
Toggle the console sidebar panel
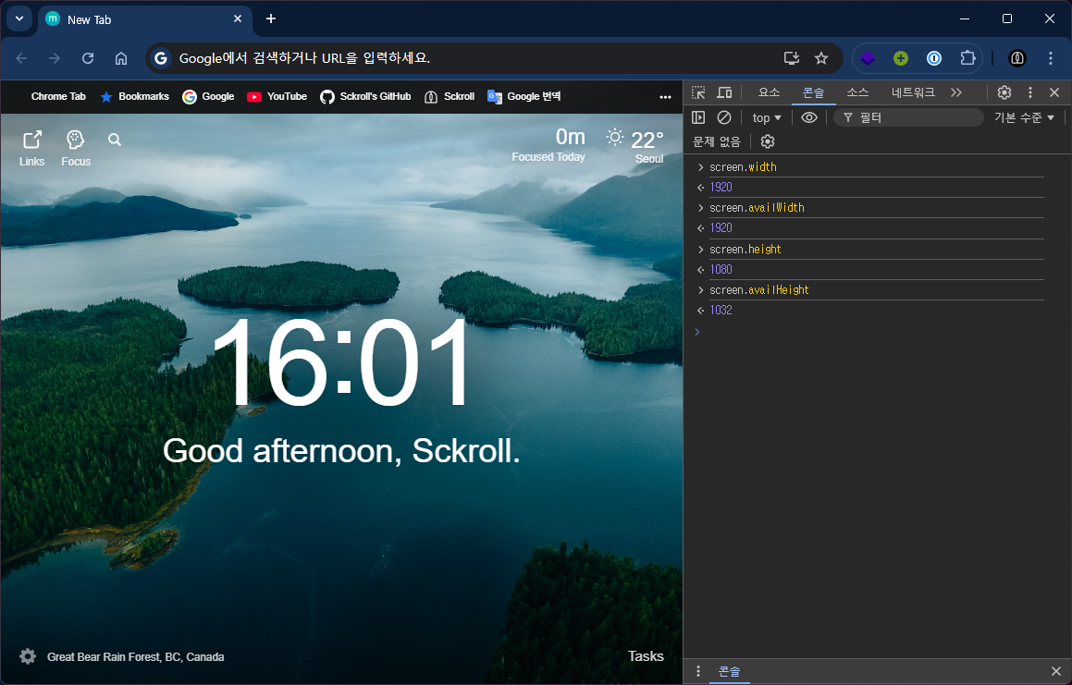(699, 117)
